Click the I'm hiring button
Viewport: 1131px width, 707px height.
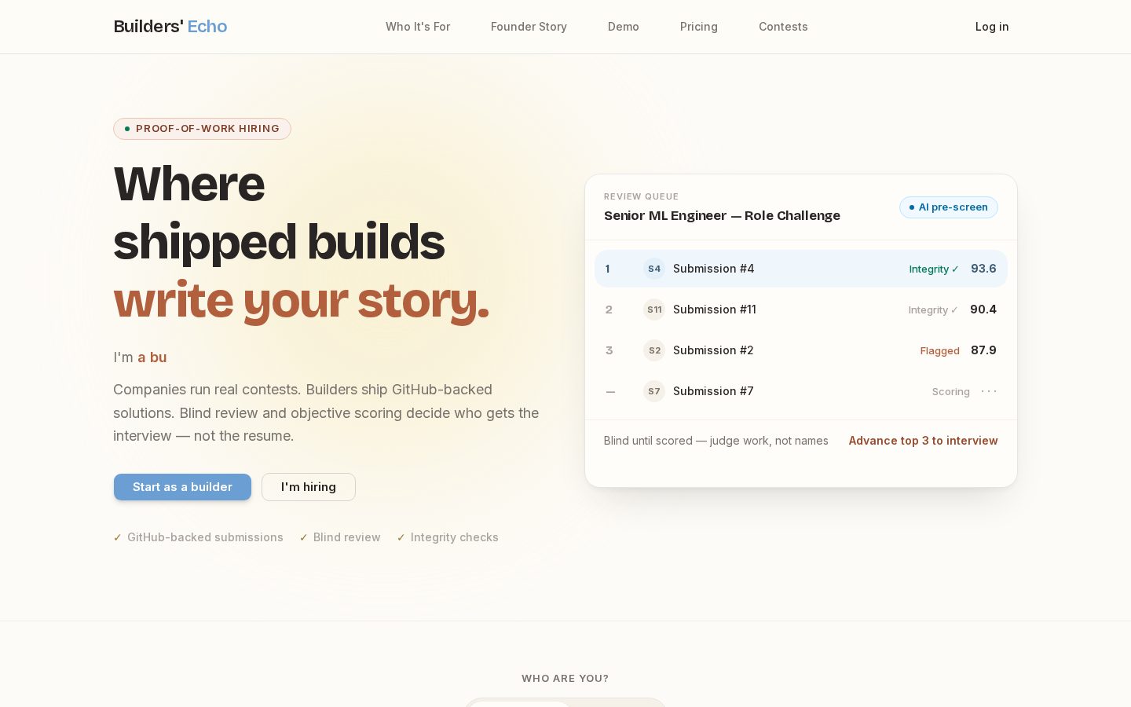tap(309, 487)
